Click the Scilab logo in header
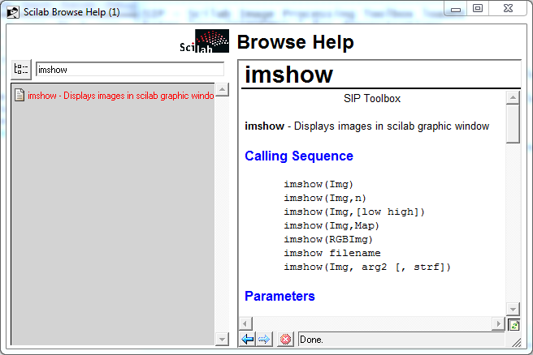 204,41
